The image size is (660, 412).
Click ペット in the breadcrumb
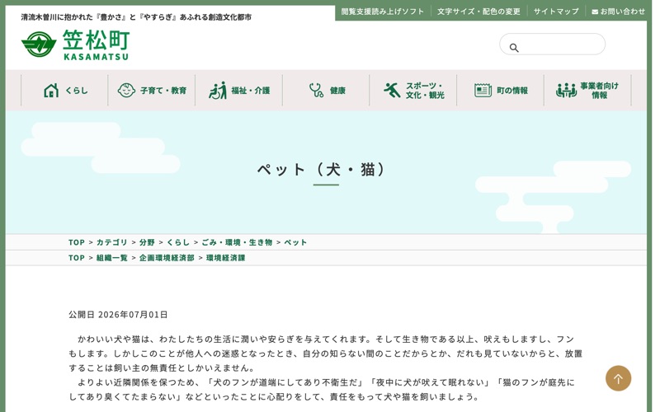pyautogui.click(x=295, y=242)
